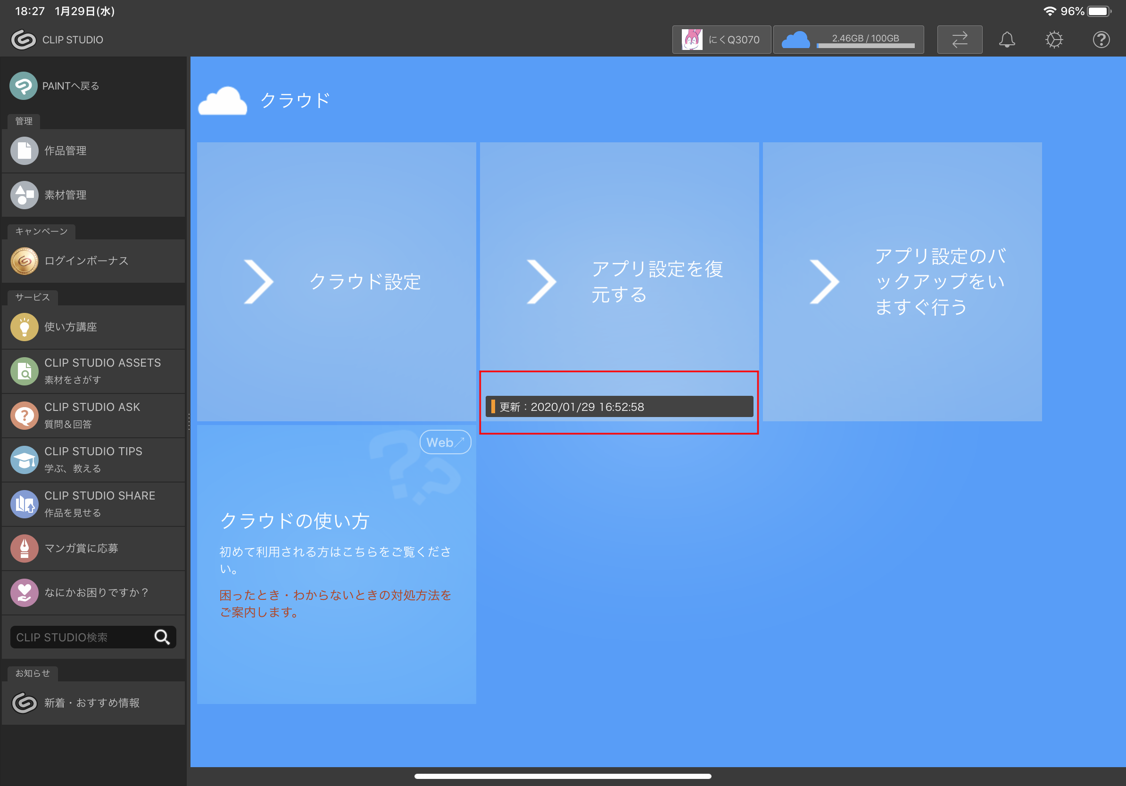Select the 素材管理 menu label

66,195
